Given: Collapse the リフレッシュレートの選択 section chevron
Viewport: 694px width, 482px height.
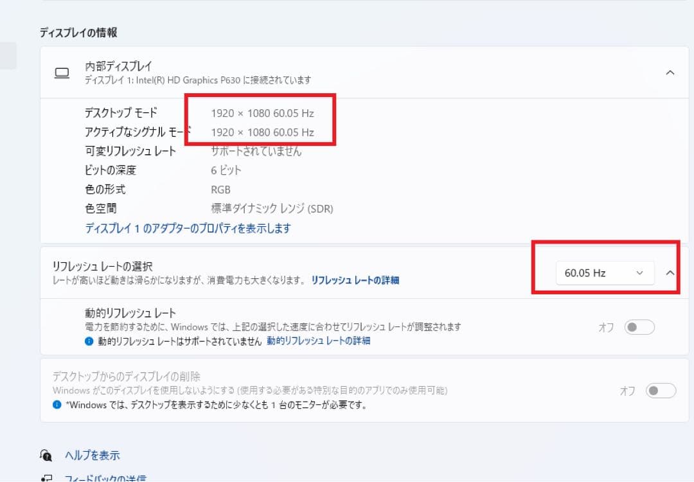Looking at the screenshot, I should (671, 271).
